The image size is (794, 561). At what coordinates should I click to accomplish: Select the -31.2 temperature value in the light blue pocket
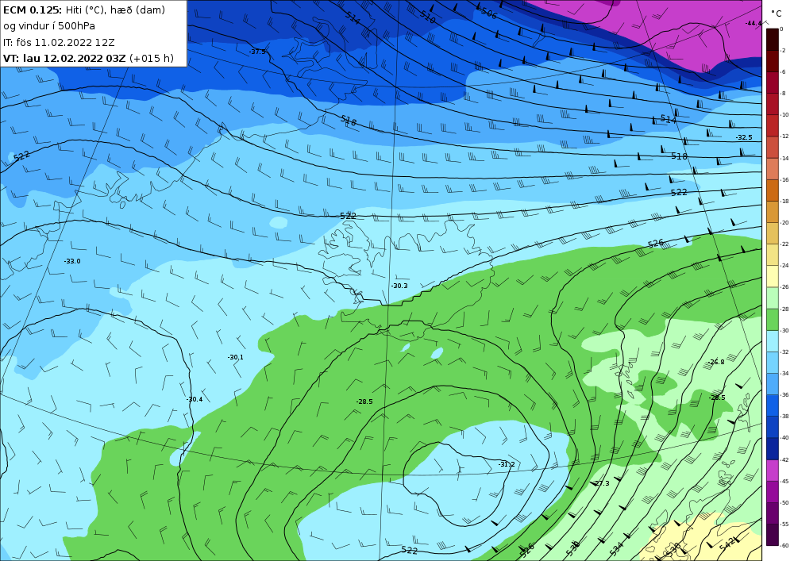[506, 464]
